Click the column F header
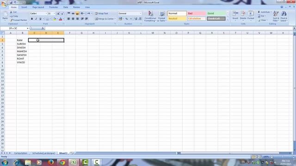This screenshot has width=296, height=166. [x=70, y=33]
